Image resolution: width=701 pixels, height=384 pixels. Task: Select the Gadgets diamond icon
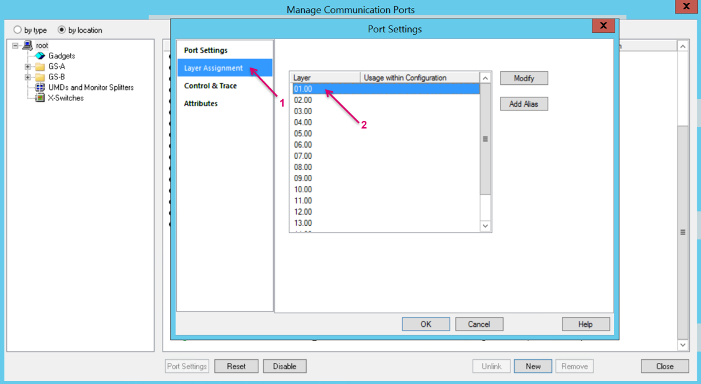[x=40, y=56]
